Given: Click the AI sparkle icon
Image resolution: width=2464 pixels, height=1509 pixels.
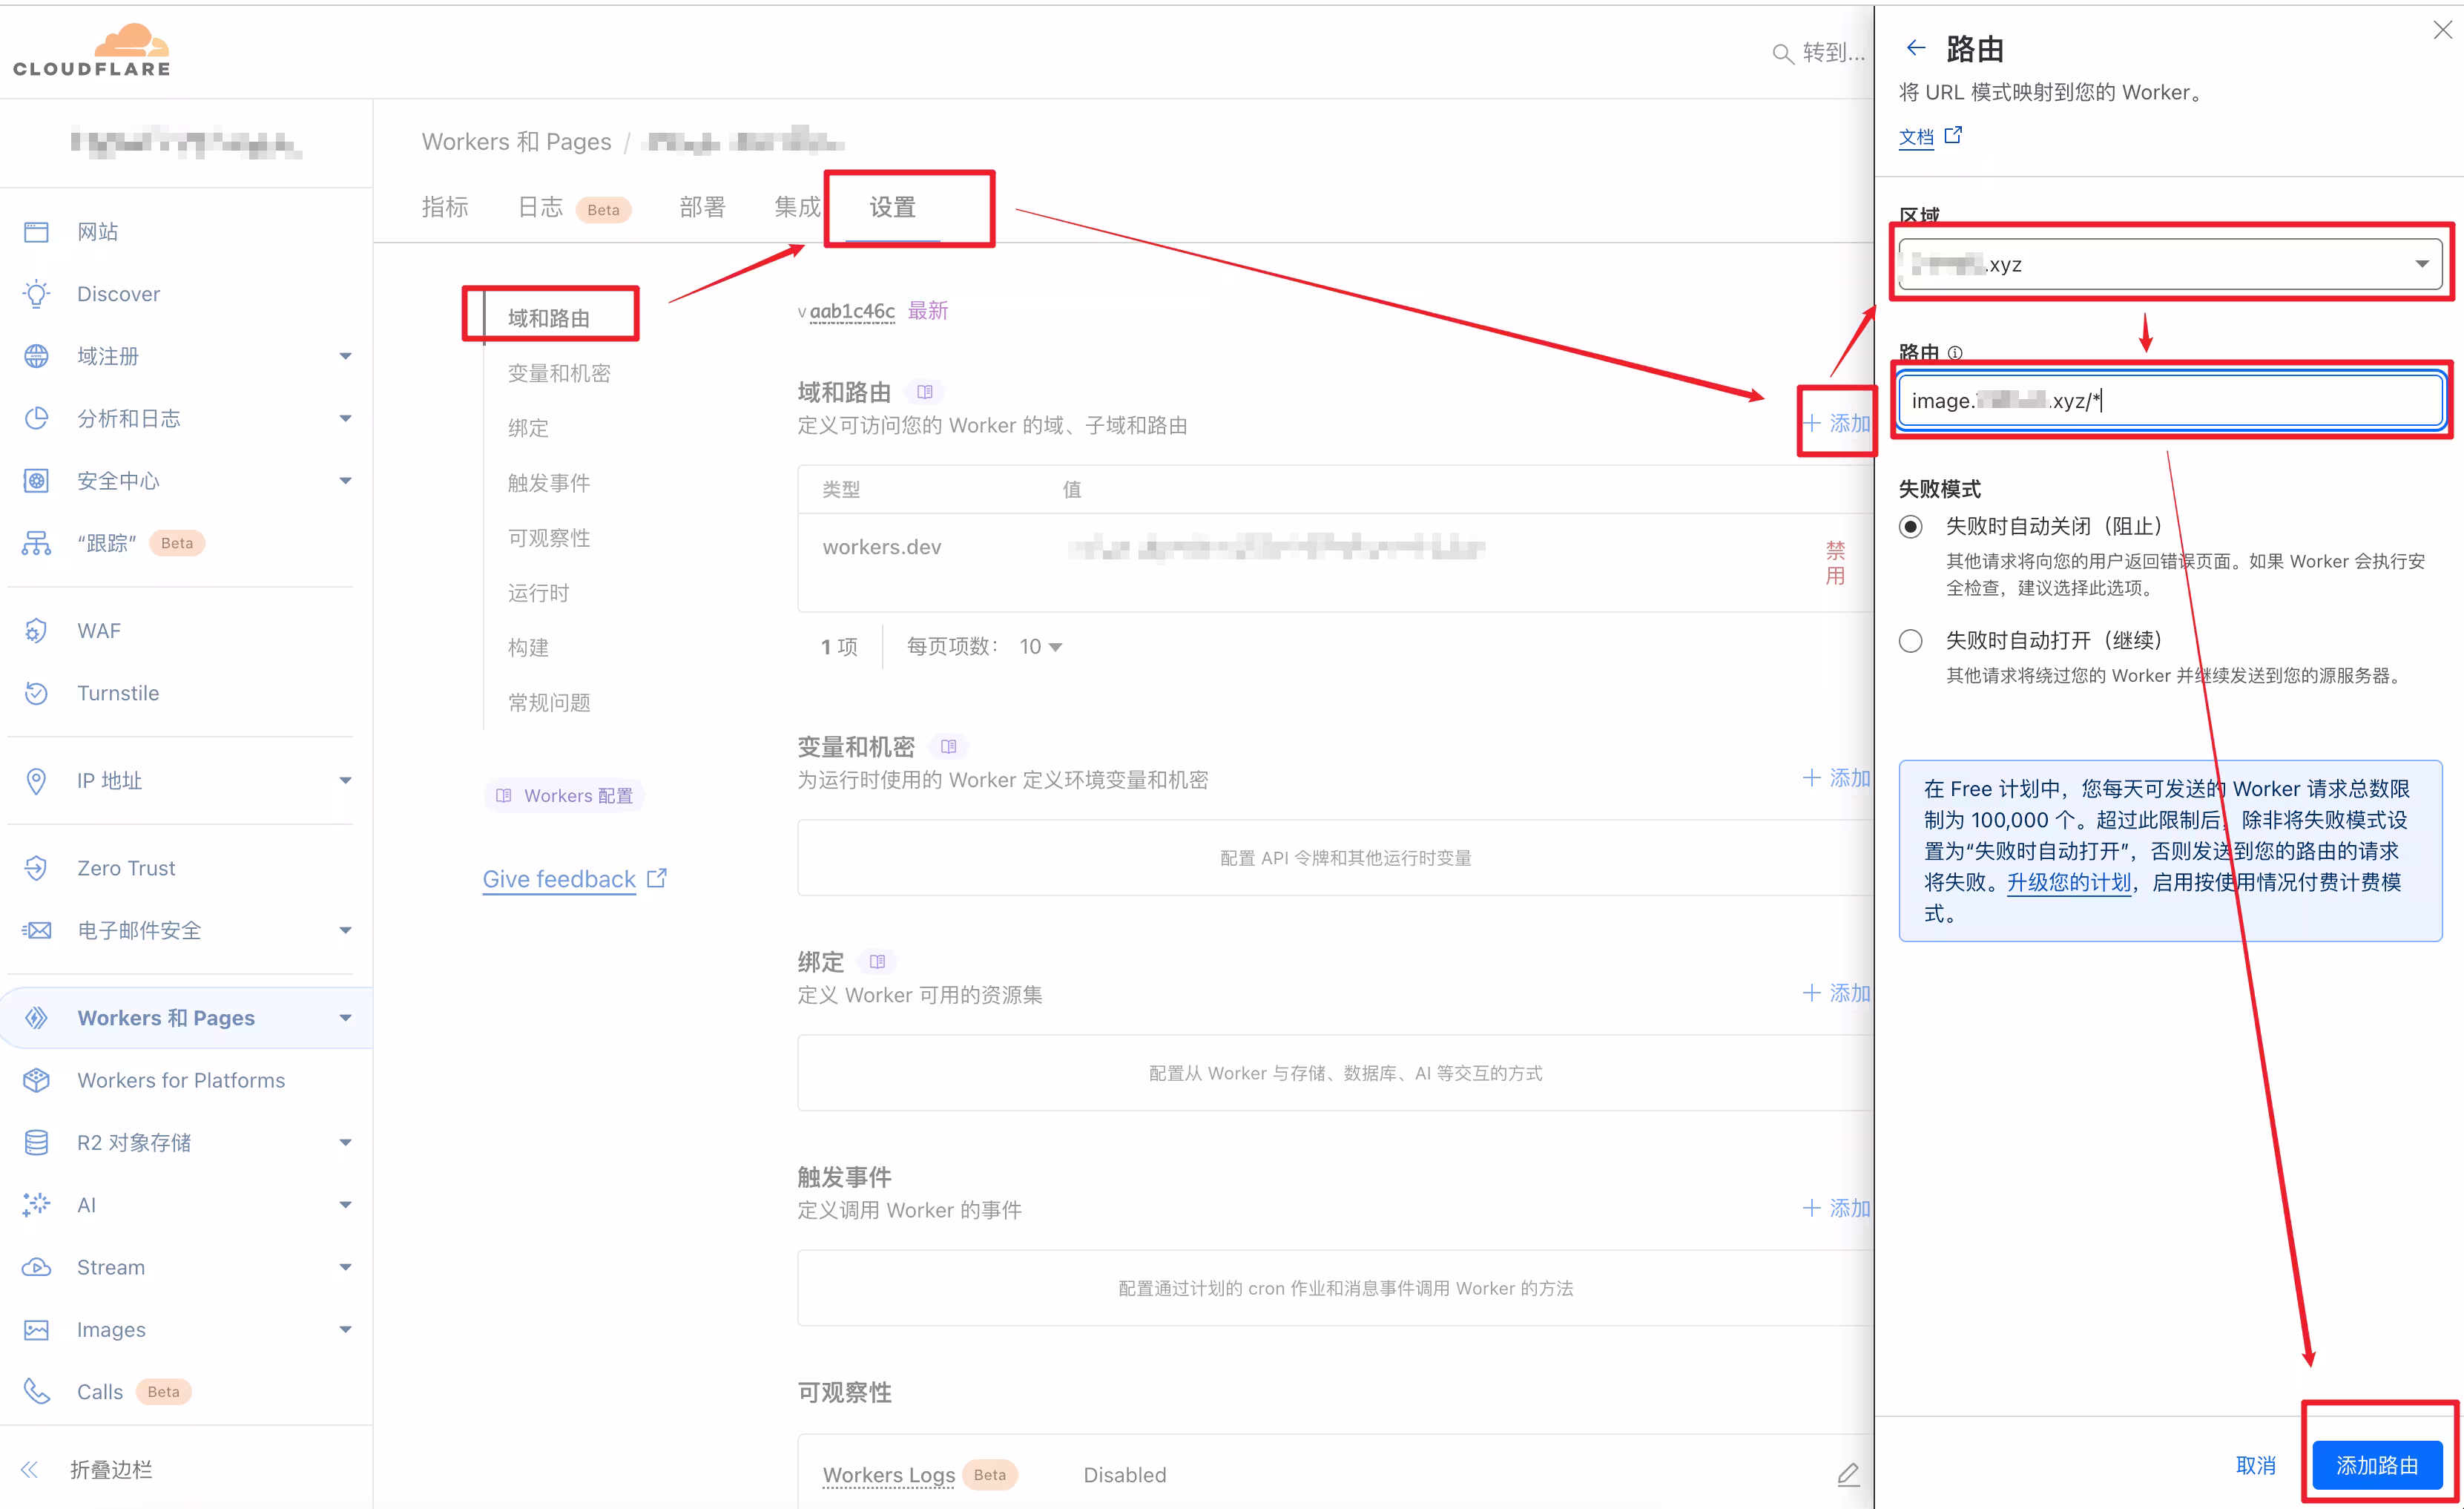Looking at the screenshot, I should point(36,1205).
